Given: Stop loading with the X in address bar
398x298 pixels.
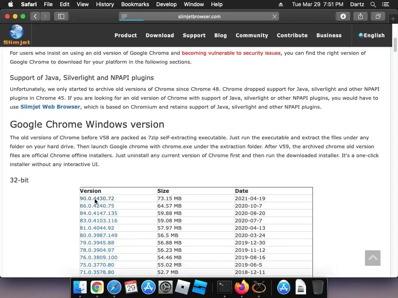Looking at the screenshot, I should 274,16.
